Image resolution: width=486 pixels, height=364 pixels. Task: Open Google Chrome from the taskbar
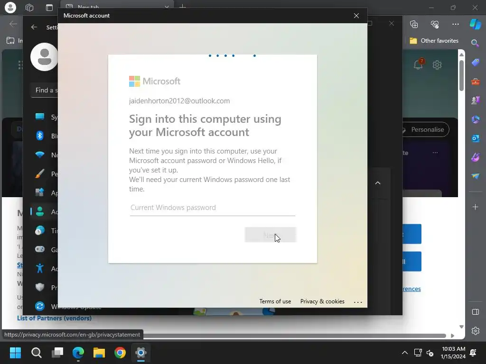[120, 353]
